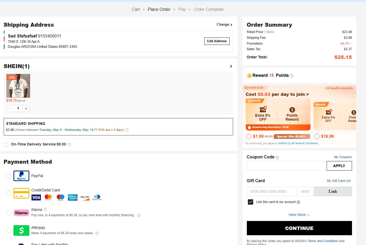Select $19.99 annual SHEIN CLUB plan
Viewport: 366px width, 245px height.
(317, 136)
